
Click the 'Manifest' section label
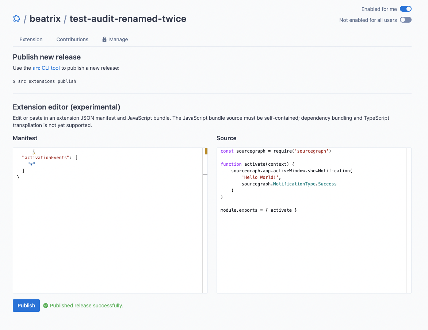25,138
